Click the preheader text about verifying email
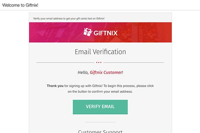Image resolution: width=200 pixels, height=133 pixels. click(x=69, y=18)
